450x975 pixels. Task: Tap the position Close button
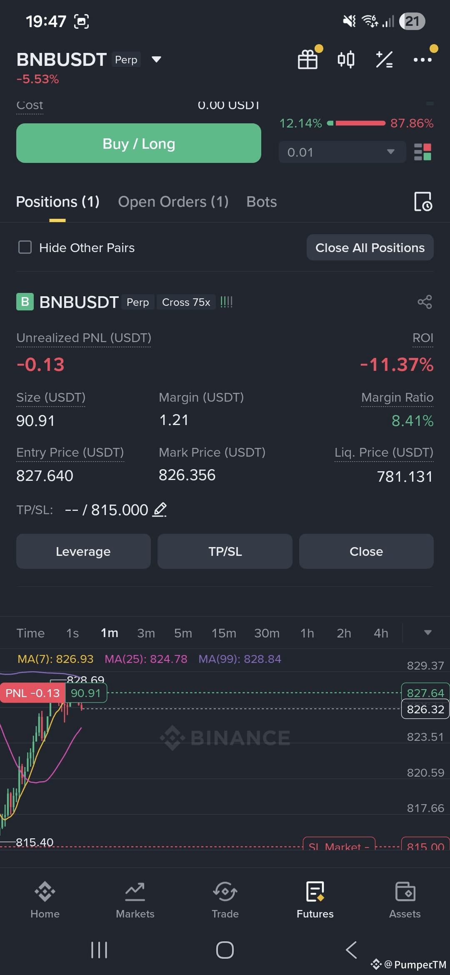click(x=366, y=551)
